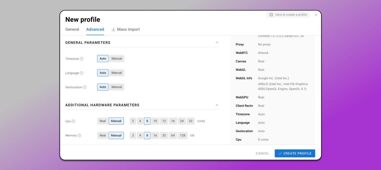Image resolution: width=381 pixels, height=170 pixels.
Task: Collapse the General Parameters section
Action: pos(217,42)
